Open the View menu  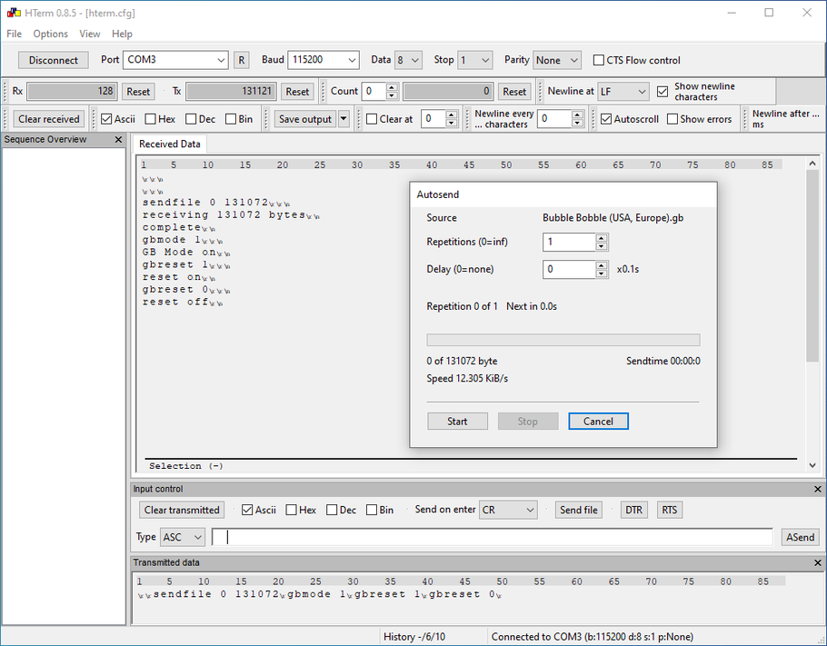90,34
